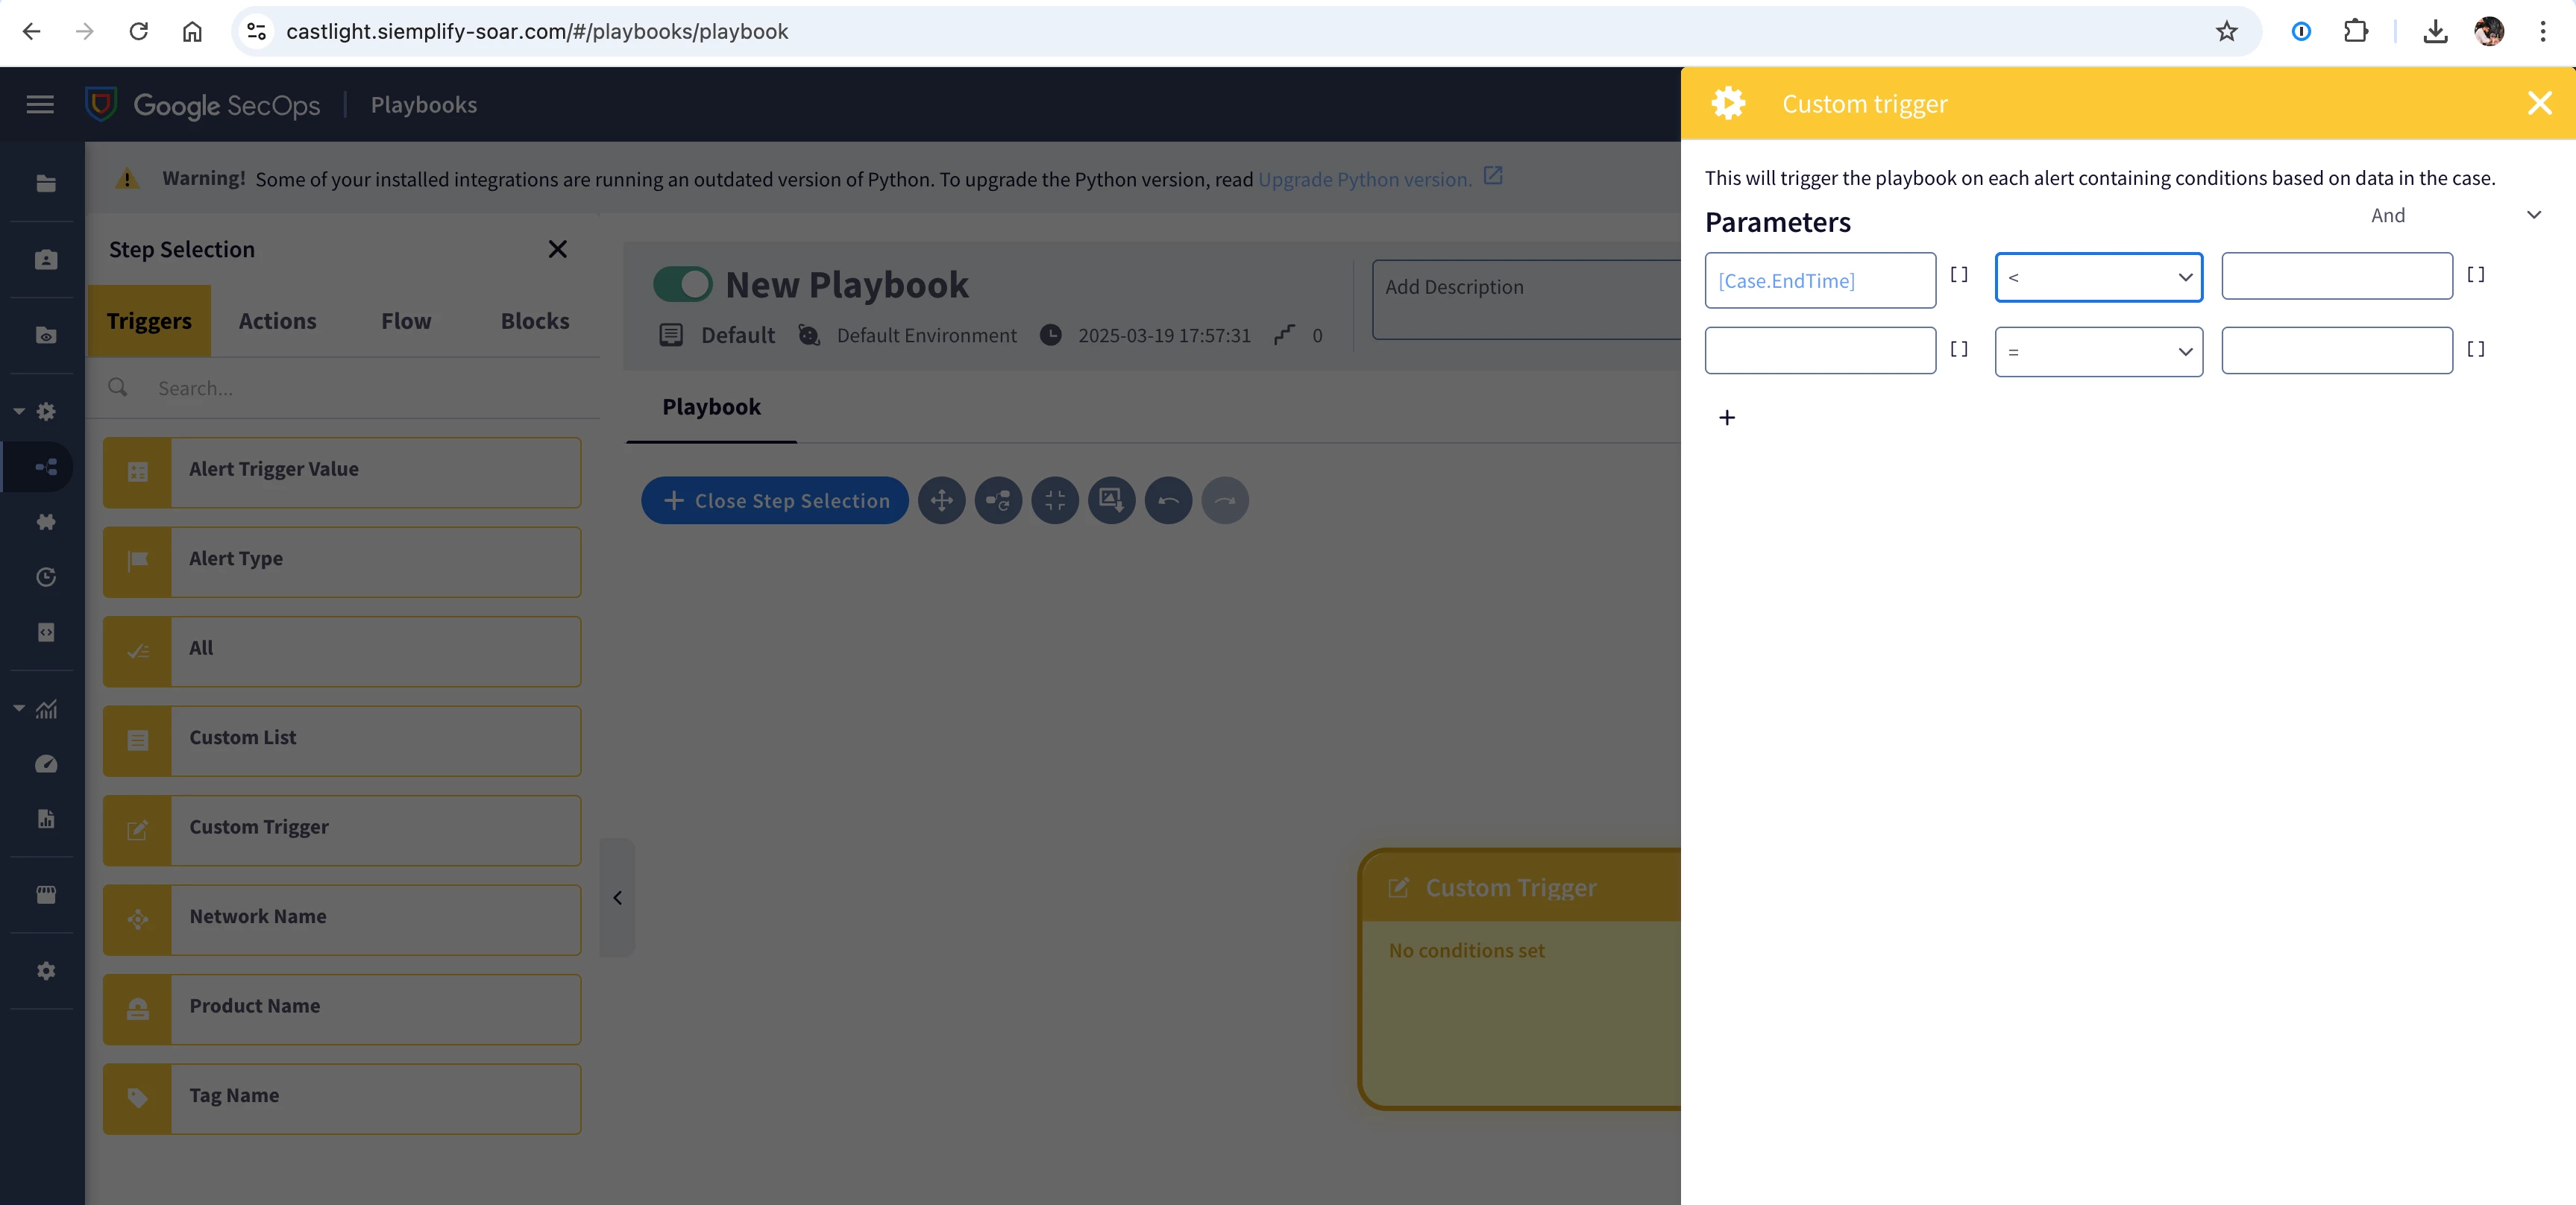
Task: Open the puzzle-piece marketplace sidebar icon
Action: pos(46,521)
